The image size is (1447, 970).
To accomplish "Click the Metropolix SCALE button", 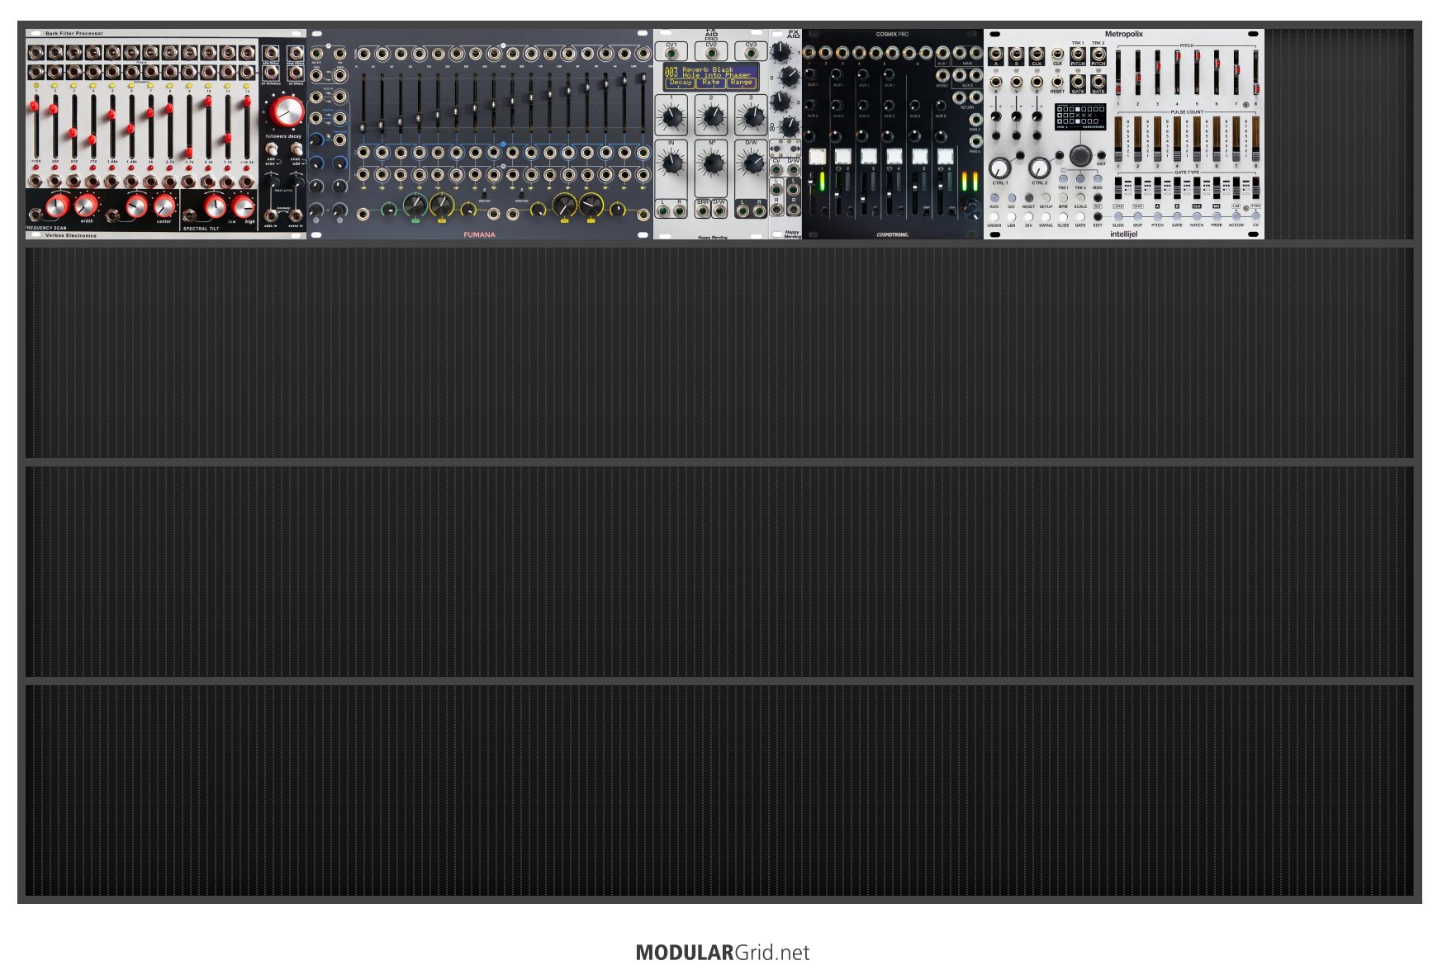I will [1080, 198].
